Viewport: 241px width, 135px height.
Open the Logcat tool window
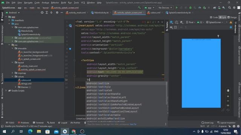[x=63, y=123]
